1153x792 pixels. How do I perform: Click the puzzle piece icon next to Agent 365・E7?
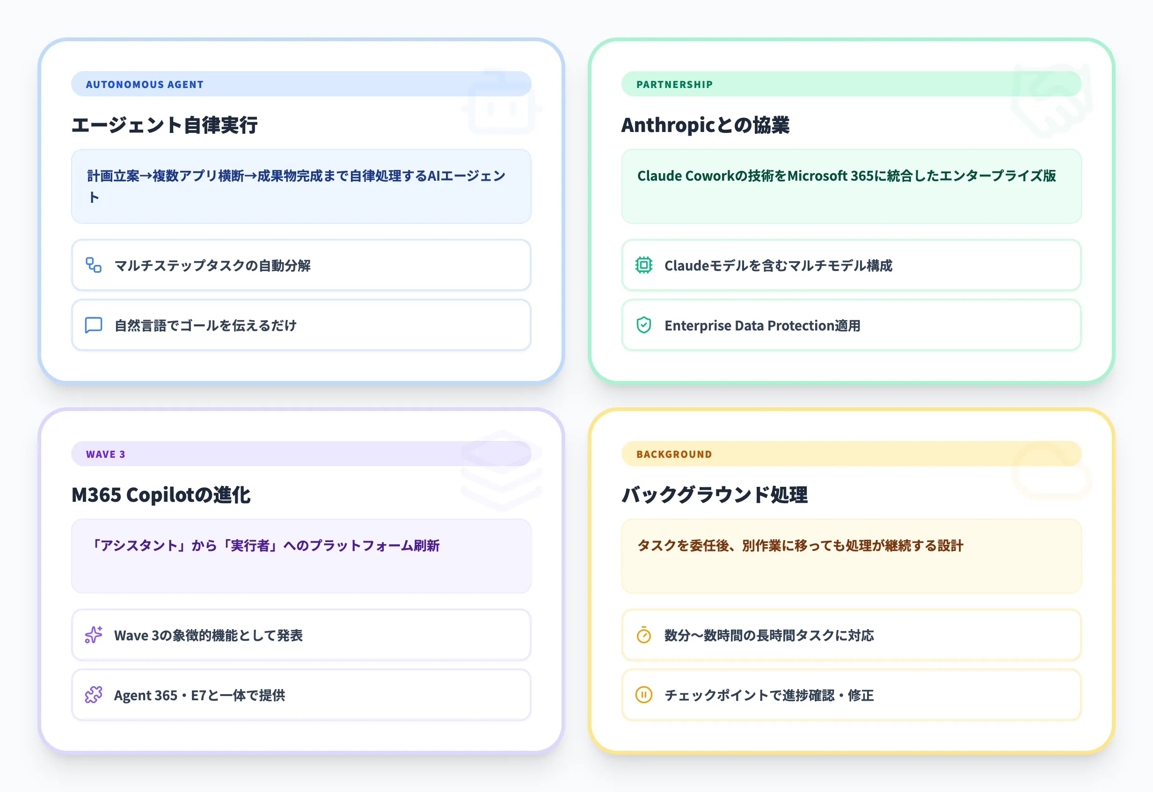click(x=93, y=695)
